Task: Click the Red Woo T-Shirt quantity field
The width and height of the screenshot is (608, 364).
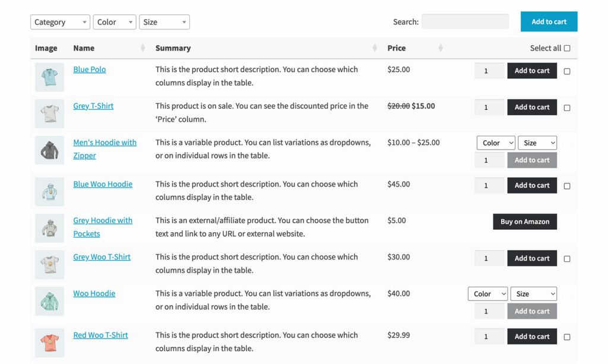Action: [489, 337]
